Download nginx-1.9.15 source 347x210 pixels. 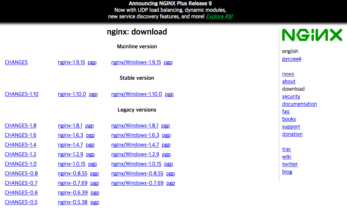[x=71, y=62]
